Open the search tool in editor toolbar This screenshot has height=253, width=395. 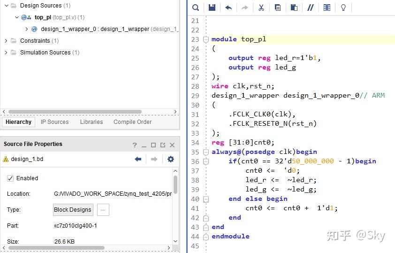196,8
